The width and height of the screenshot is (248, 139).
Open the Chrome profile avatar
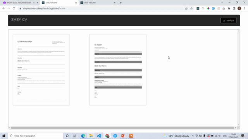click(x=239, y=8)
